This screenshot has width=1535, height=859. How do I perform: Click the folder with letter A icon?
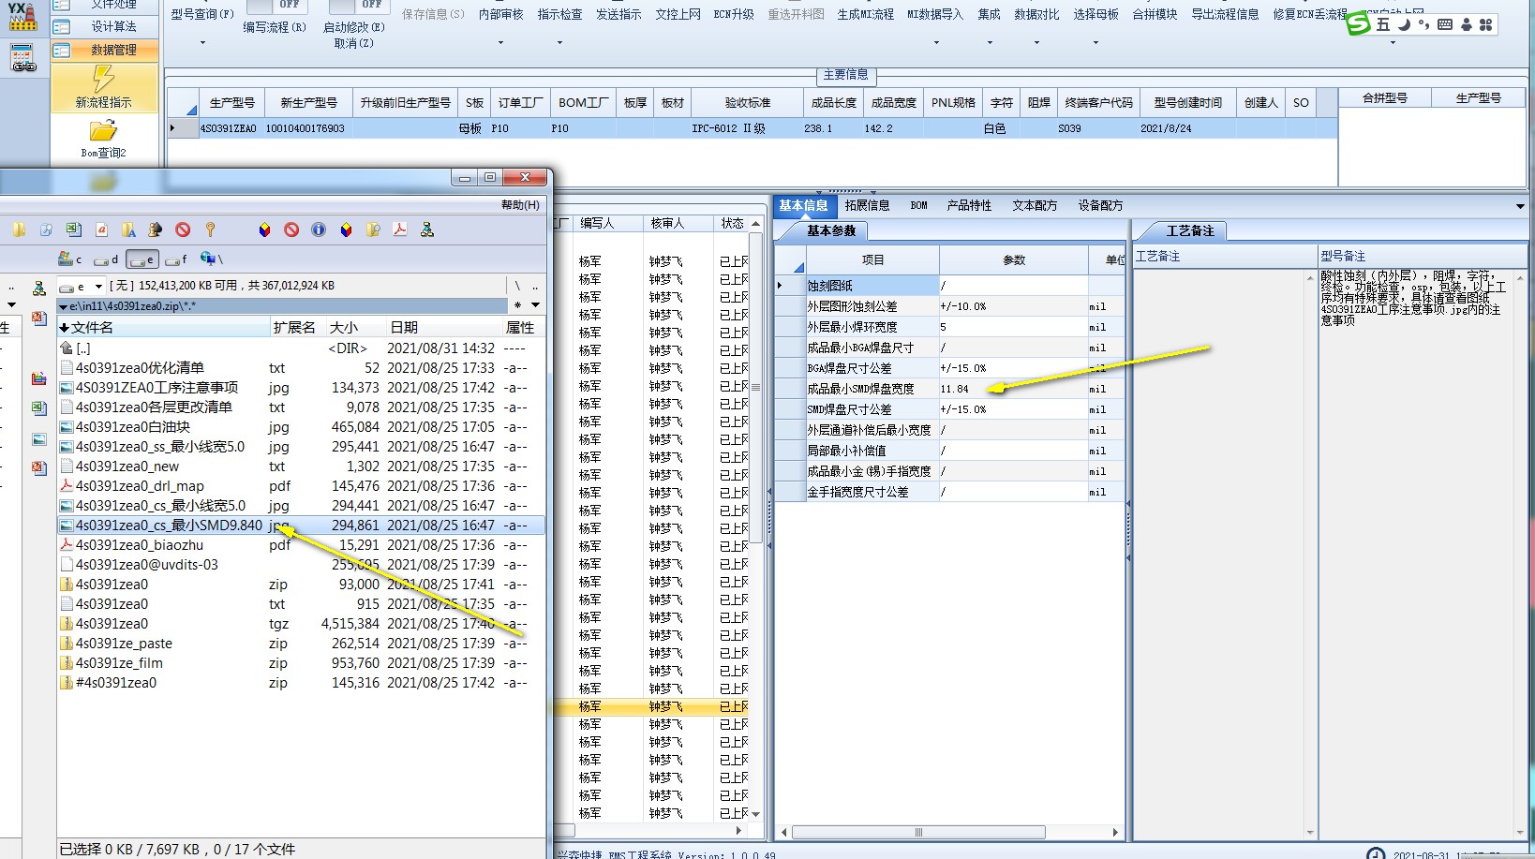(128, 230)
